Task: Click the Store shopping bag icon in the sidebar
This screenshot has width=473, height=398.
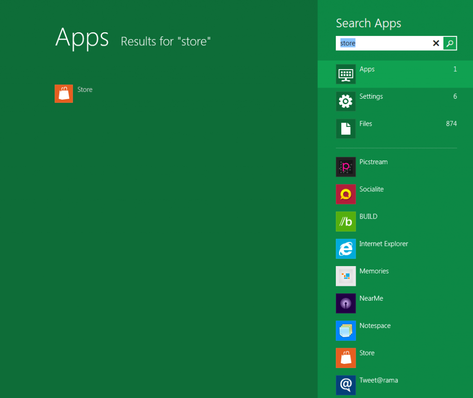Action: pos(346,358)
